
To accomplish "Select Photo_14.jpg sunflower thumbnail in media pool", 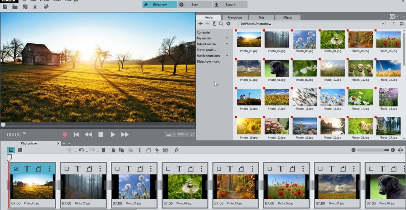I will tap(277, 97).
